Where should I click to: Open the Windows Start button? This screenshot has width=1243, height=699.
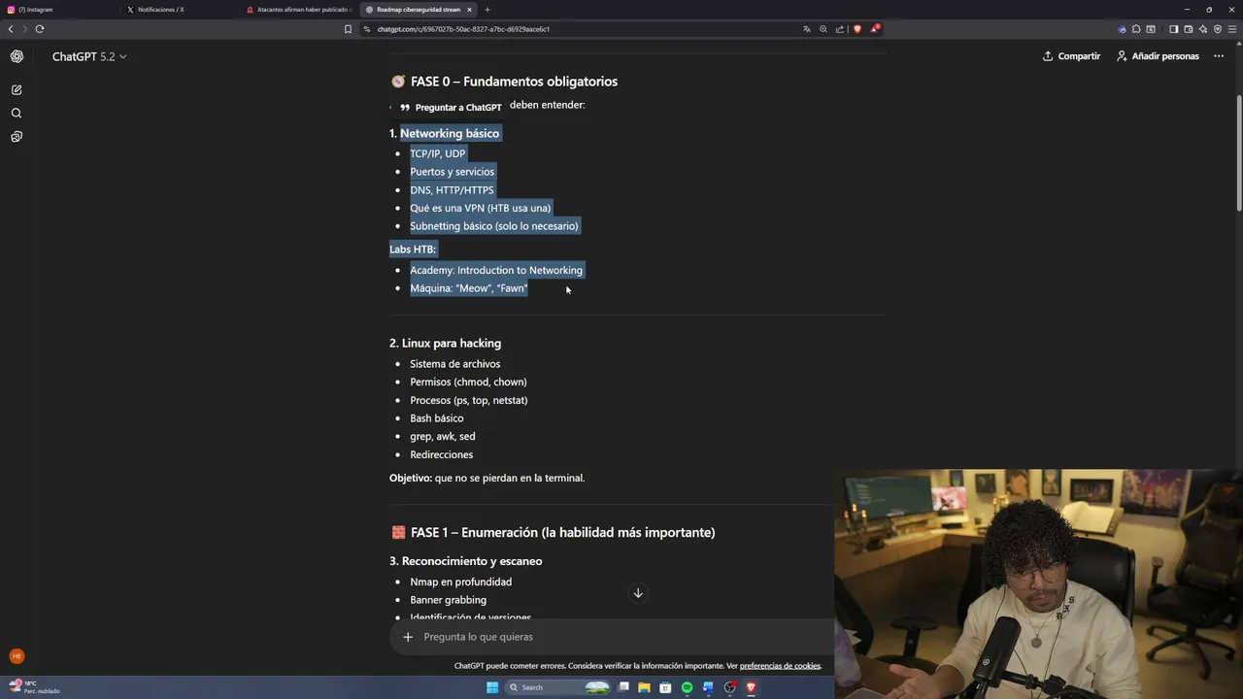492,687
